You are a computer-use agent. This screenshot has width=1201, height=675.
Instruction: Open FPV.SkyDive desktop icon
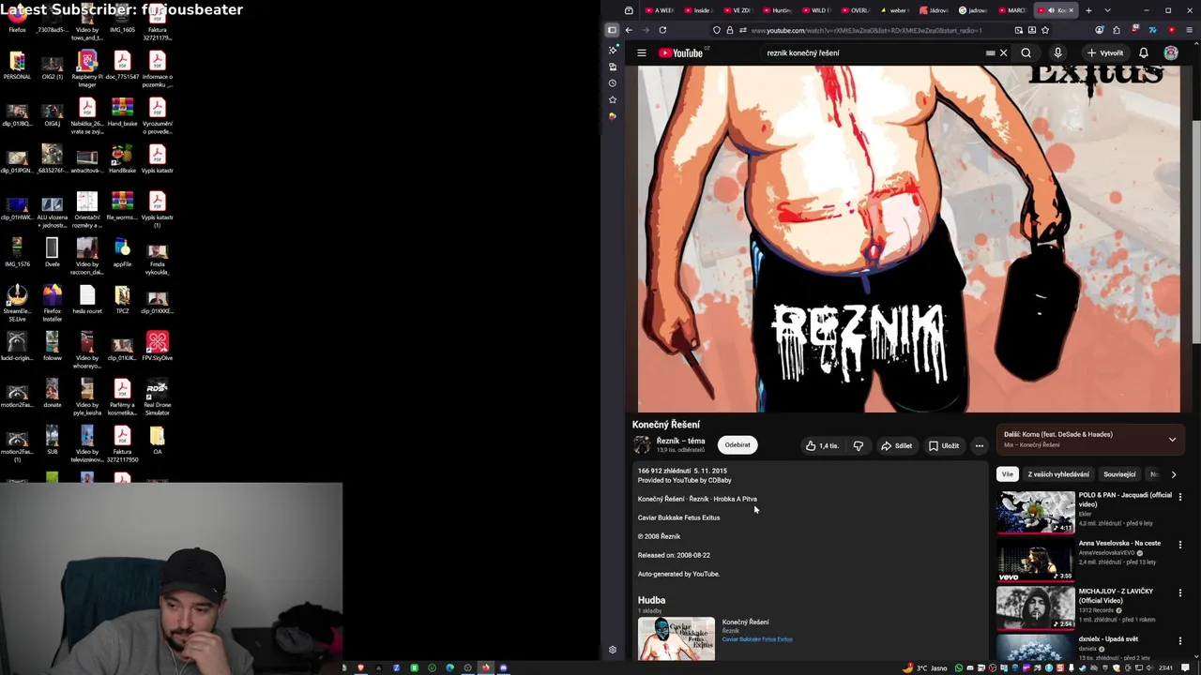(157, 345)
